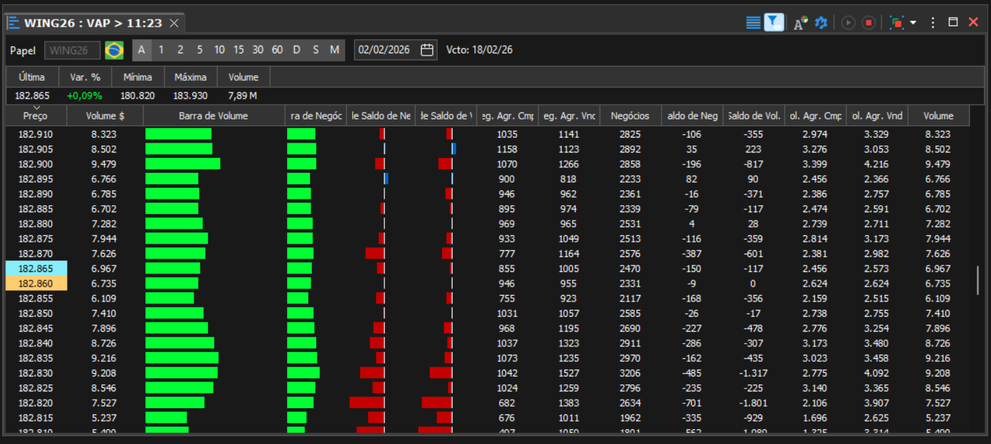Screen dimensions: 991x444
Task: Click the red stop replay button
Action: 869,22
